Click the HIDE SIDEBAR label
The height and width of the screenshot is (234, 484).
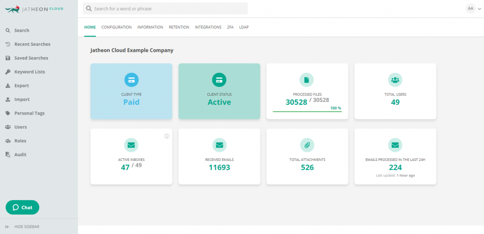(27, 226)
